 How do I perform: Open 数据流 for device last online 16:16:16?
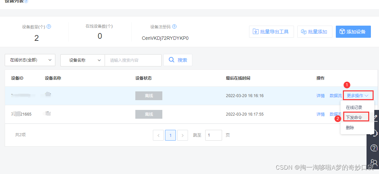point(336,96)
